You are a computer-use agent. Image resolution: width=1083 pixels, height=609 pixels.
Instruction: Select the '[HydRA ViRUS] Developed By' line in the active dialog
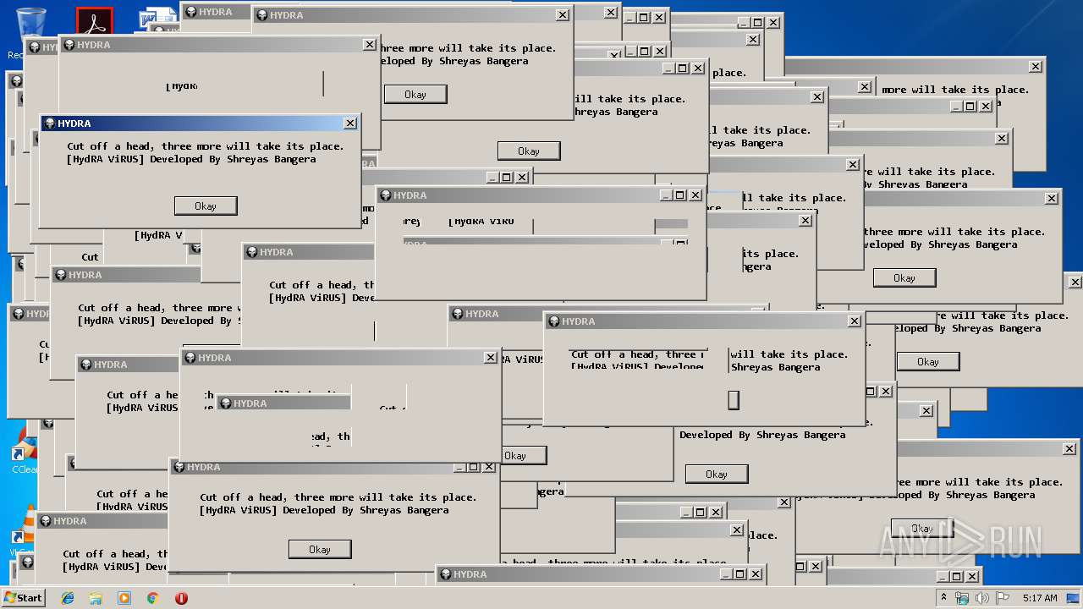click(191, 159)
